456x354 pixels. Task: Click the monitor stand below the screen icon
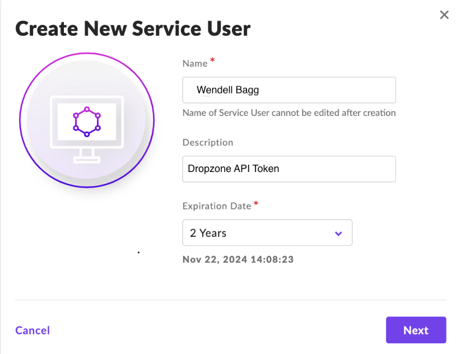click(x=86, y=156)
